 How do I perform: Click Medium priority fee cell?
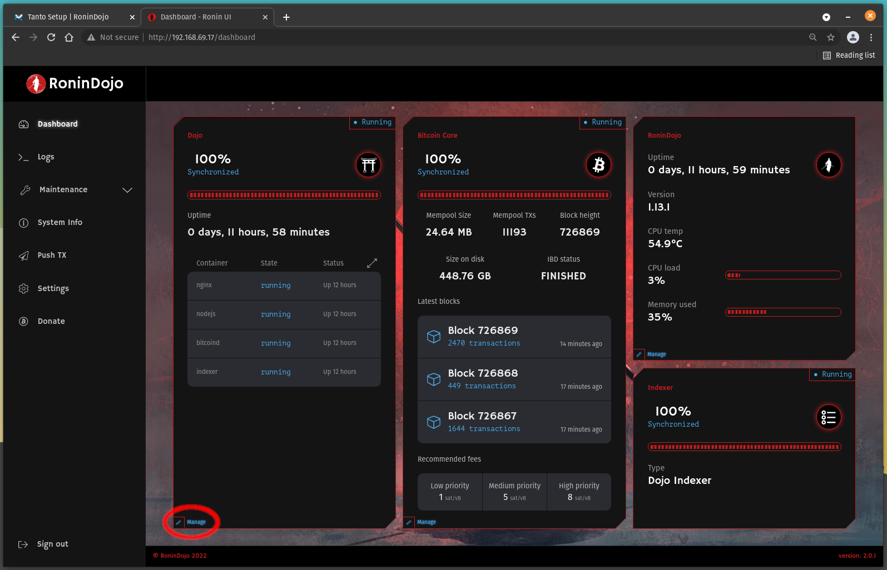[x=514, y=492]
